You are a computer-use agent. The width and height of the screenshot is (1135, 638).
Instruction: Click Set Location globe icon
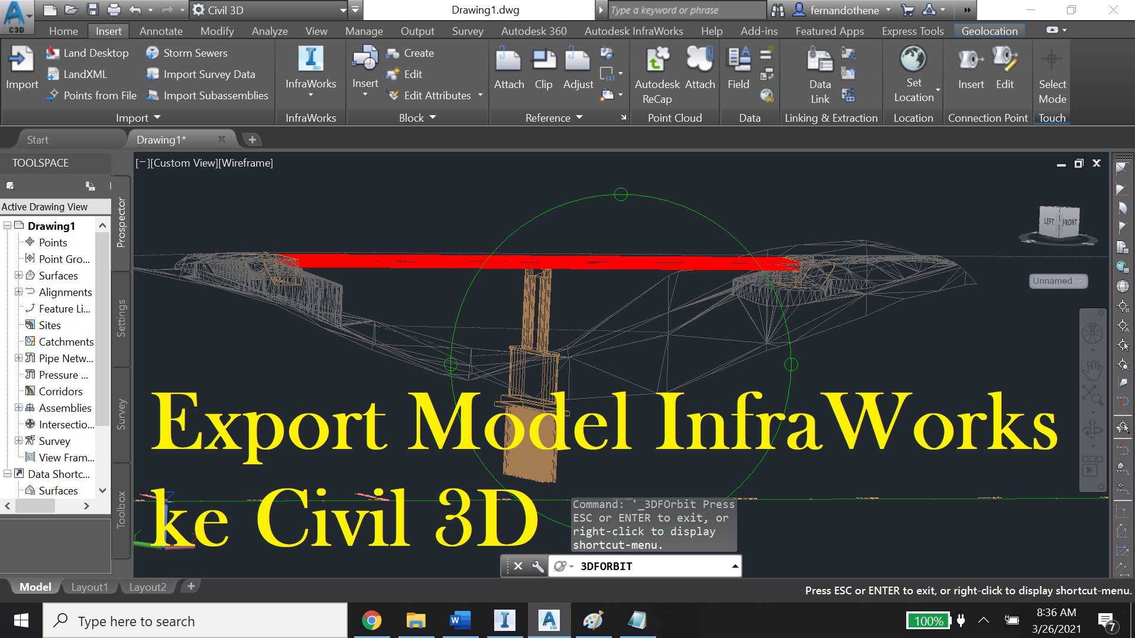(913, 59)
